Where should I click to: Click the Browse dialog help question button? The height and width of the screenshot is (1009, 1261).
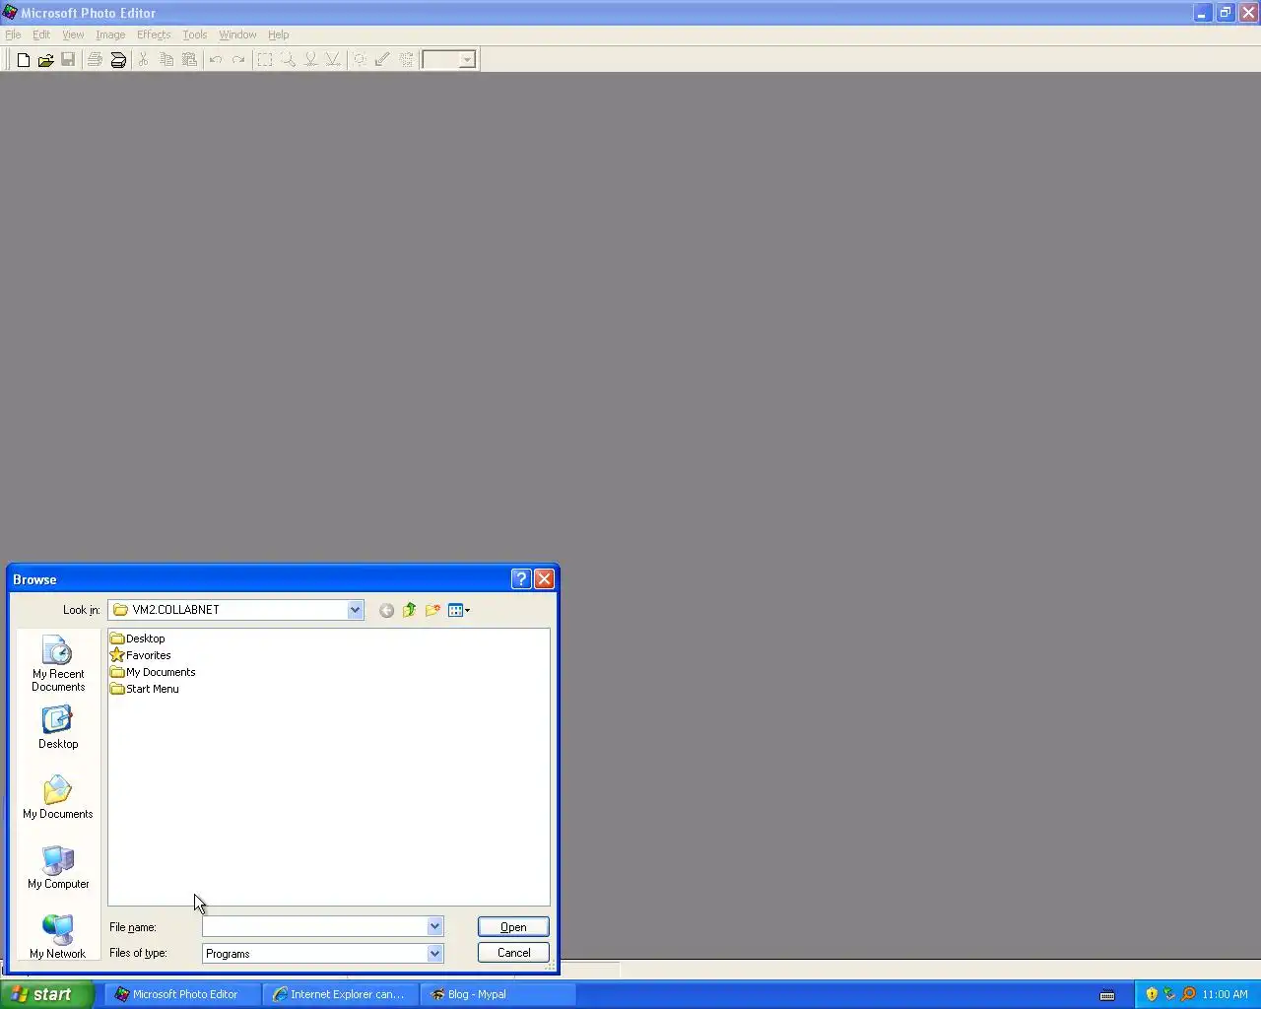522,579
